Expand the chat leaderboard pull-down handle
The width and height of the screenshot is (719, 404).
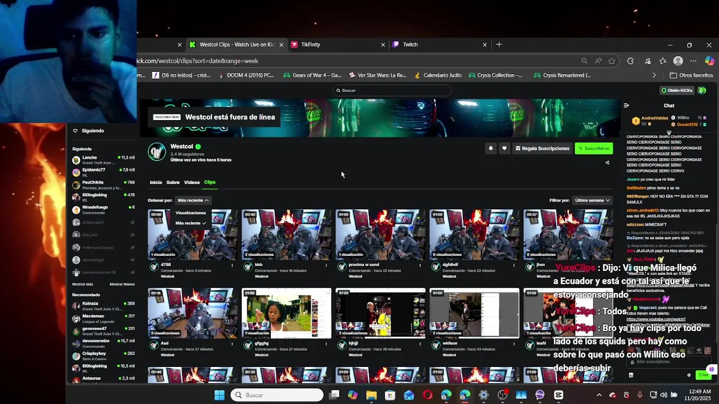pos(668,133)
